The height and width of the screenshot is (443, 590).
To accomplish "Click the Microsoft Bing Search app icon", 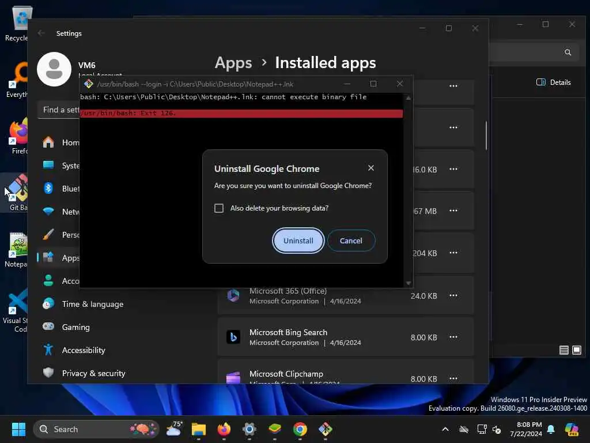I will coord(233,337).
